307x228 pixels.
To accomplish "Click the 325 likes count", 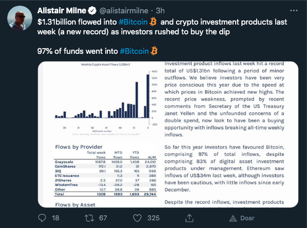I will (x=153, y=218).
